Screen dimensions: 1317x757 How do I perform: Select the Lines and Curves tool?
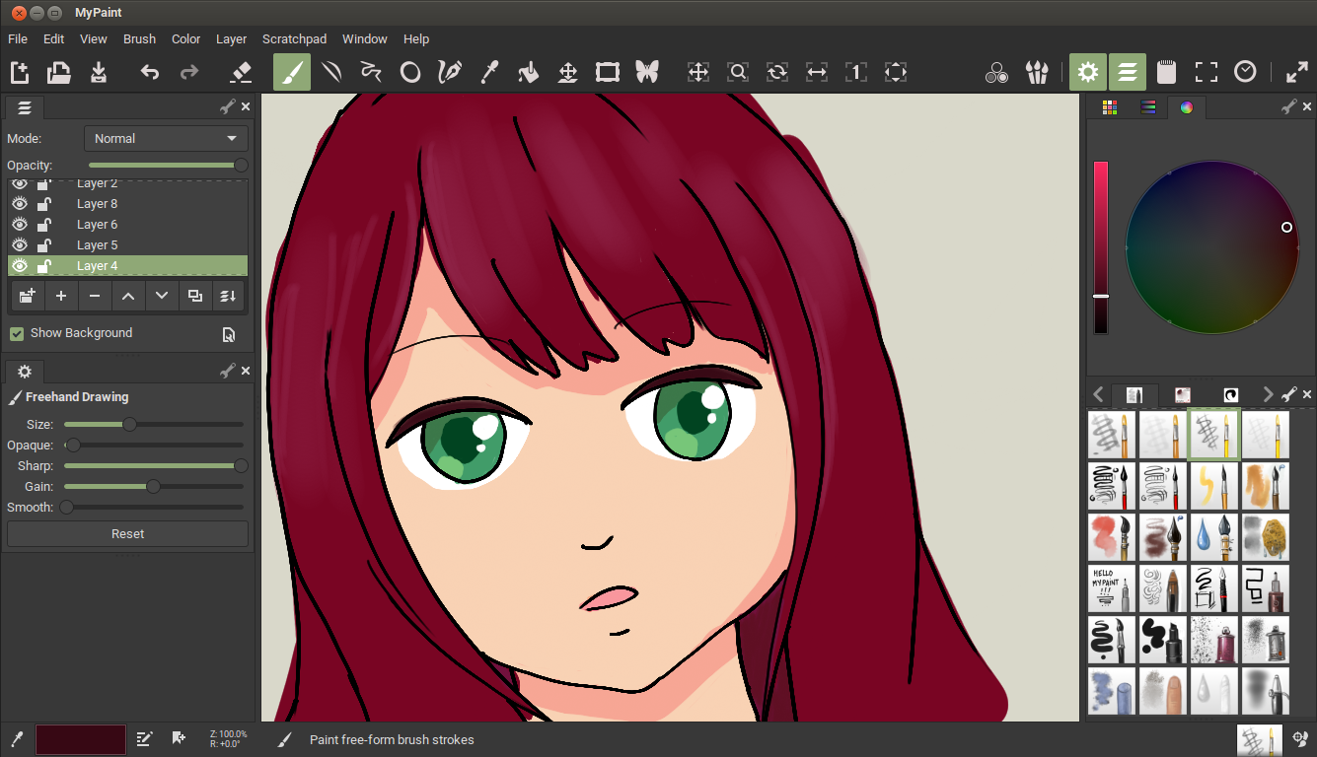(331, 71)
